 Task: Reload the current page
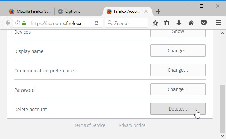(96, 23)
